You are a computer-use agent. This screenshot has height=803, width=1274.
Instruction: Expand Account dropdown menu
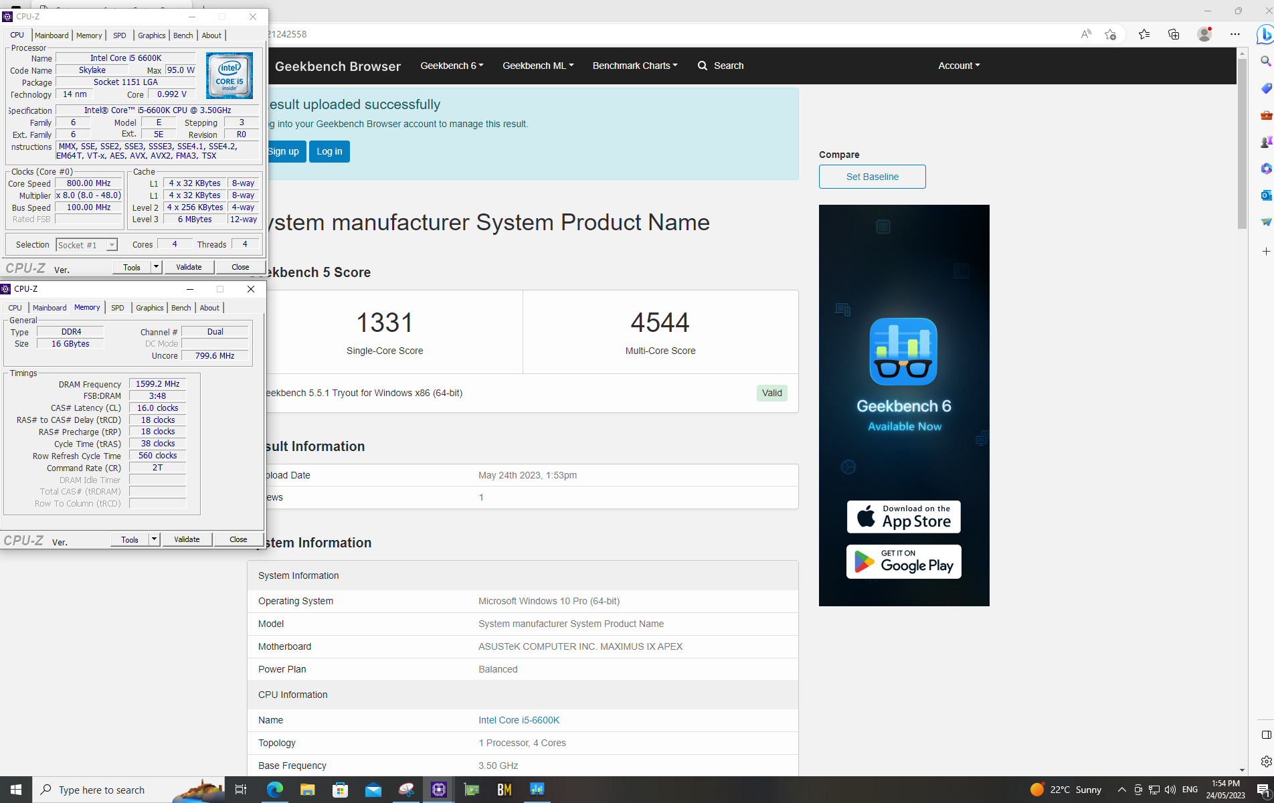tap(959, 66)
